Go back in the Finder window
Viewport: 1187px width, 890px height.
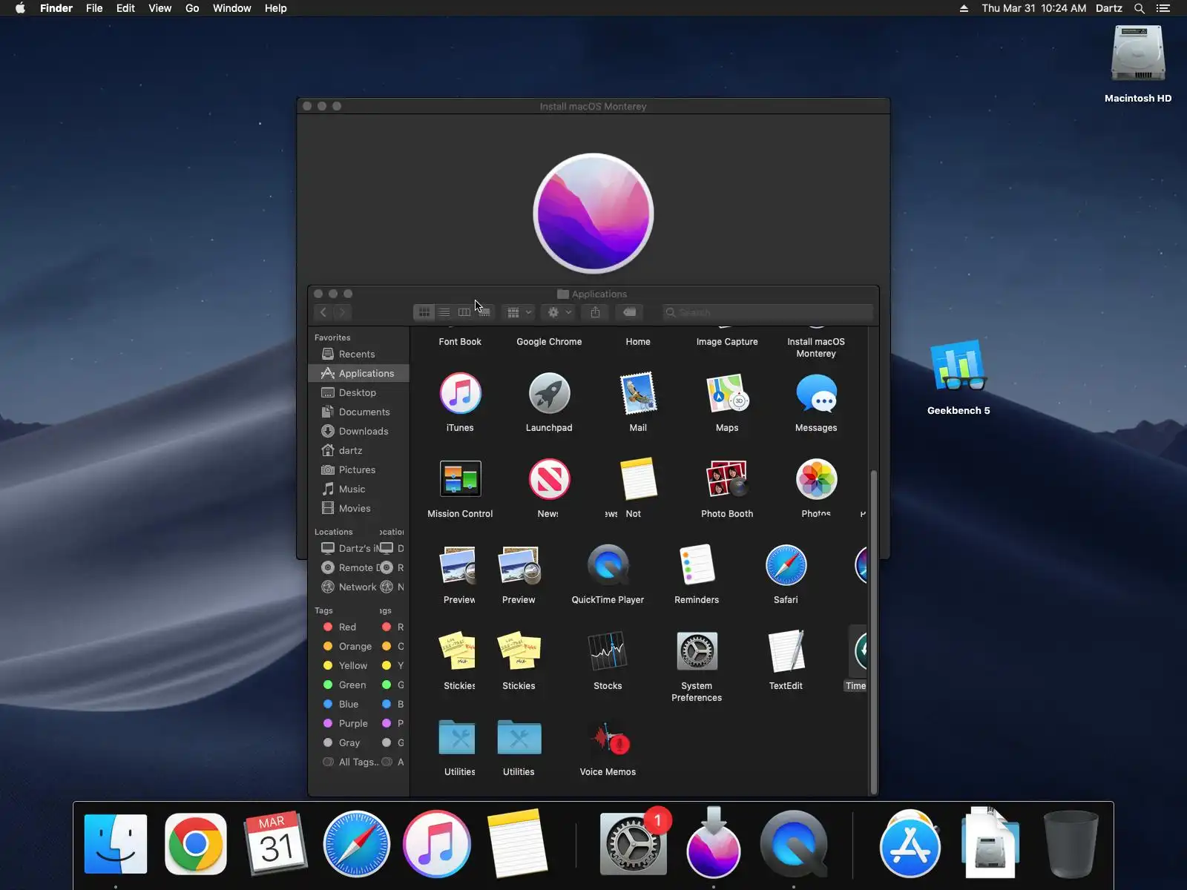point(323,312)
